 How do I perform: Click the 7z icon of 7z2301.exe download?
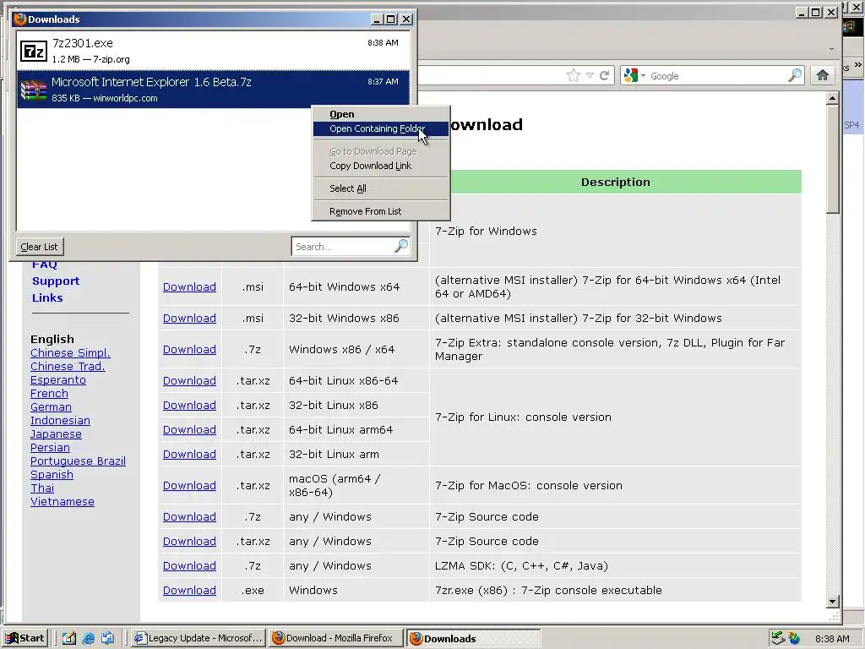(x=34, y=52)
